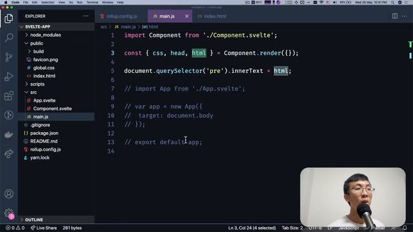Open errors and warnings in status bar
The height and width of the screenshot is (232, 413).
pos(15,227)
